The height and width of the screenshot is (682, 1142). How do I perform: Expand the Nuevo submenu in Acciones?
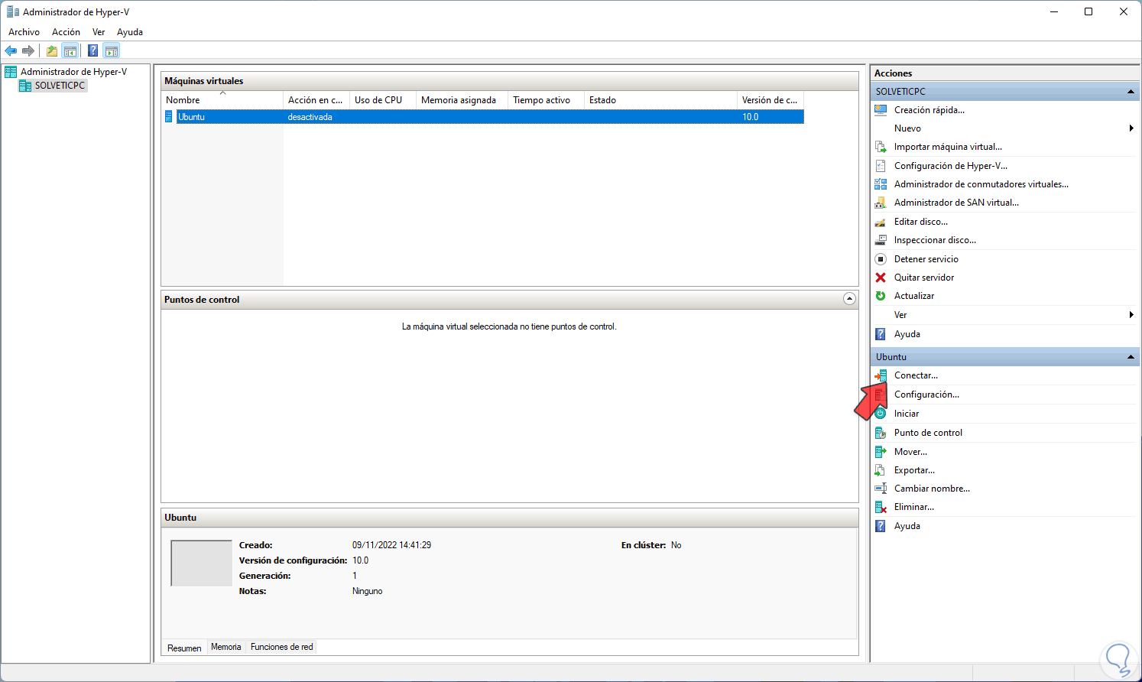(1131, 128)
